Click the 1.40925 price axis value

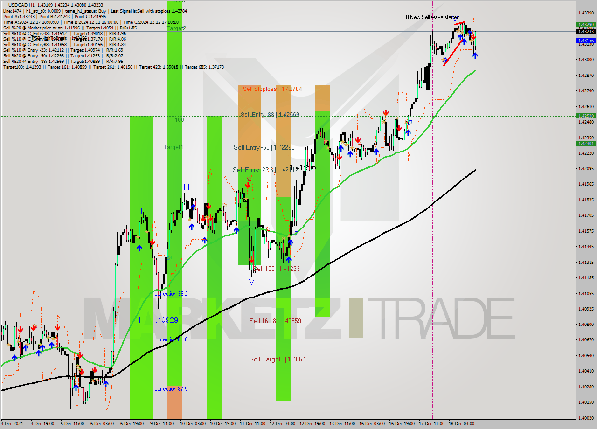click(x=586, y=309)
